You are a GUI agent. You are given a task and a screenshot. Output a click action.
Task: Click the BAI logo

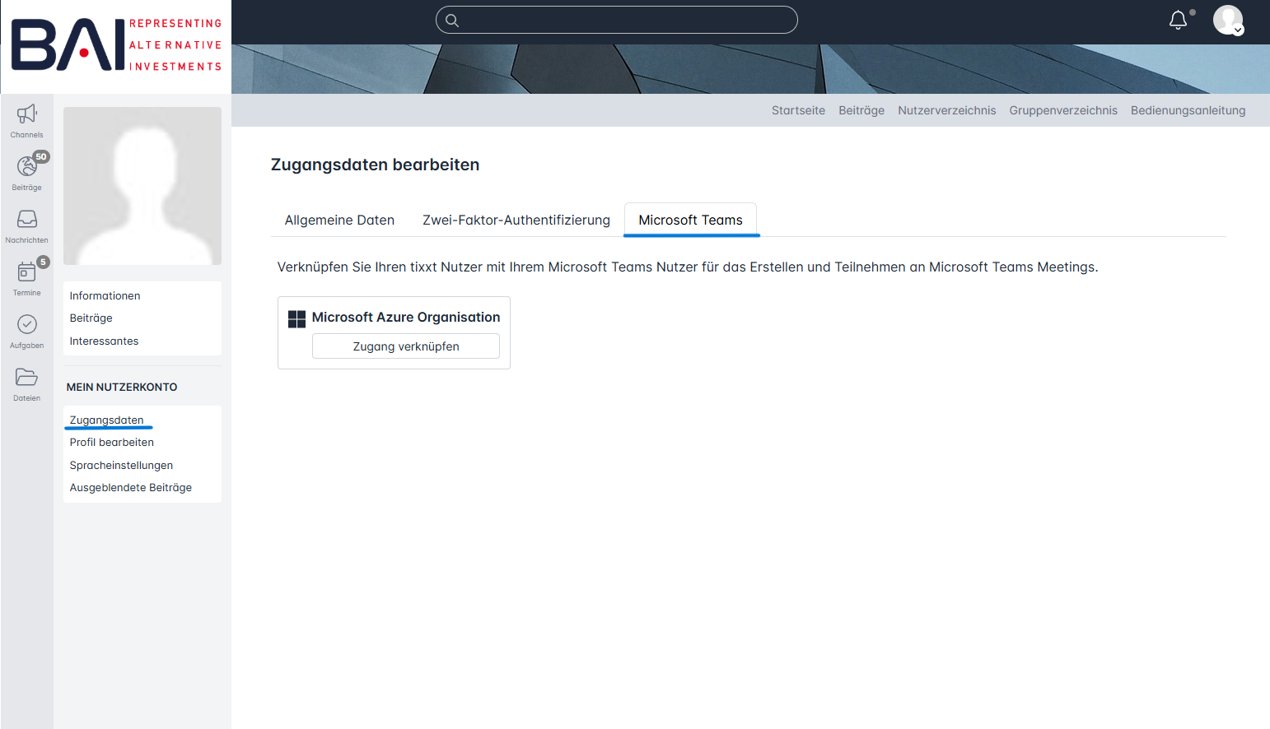click(116, 45)
